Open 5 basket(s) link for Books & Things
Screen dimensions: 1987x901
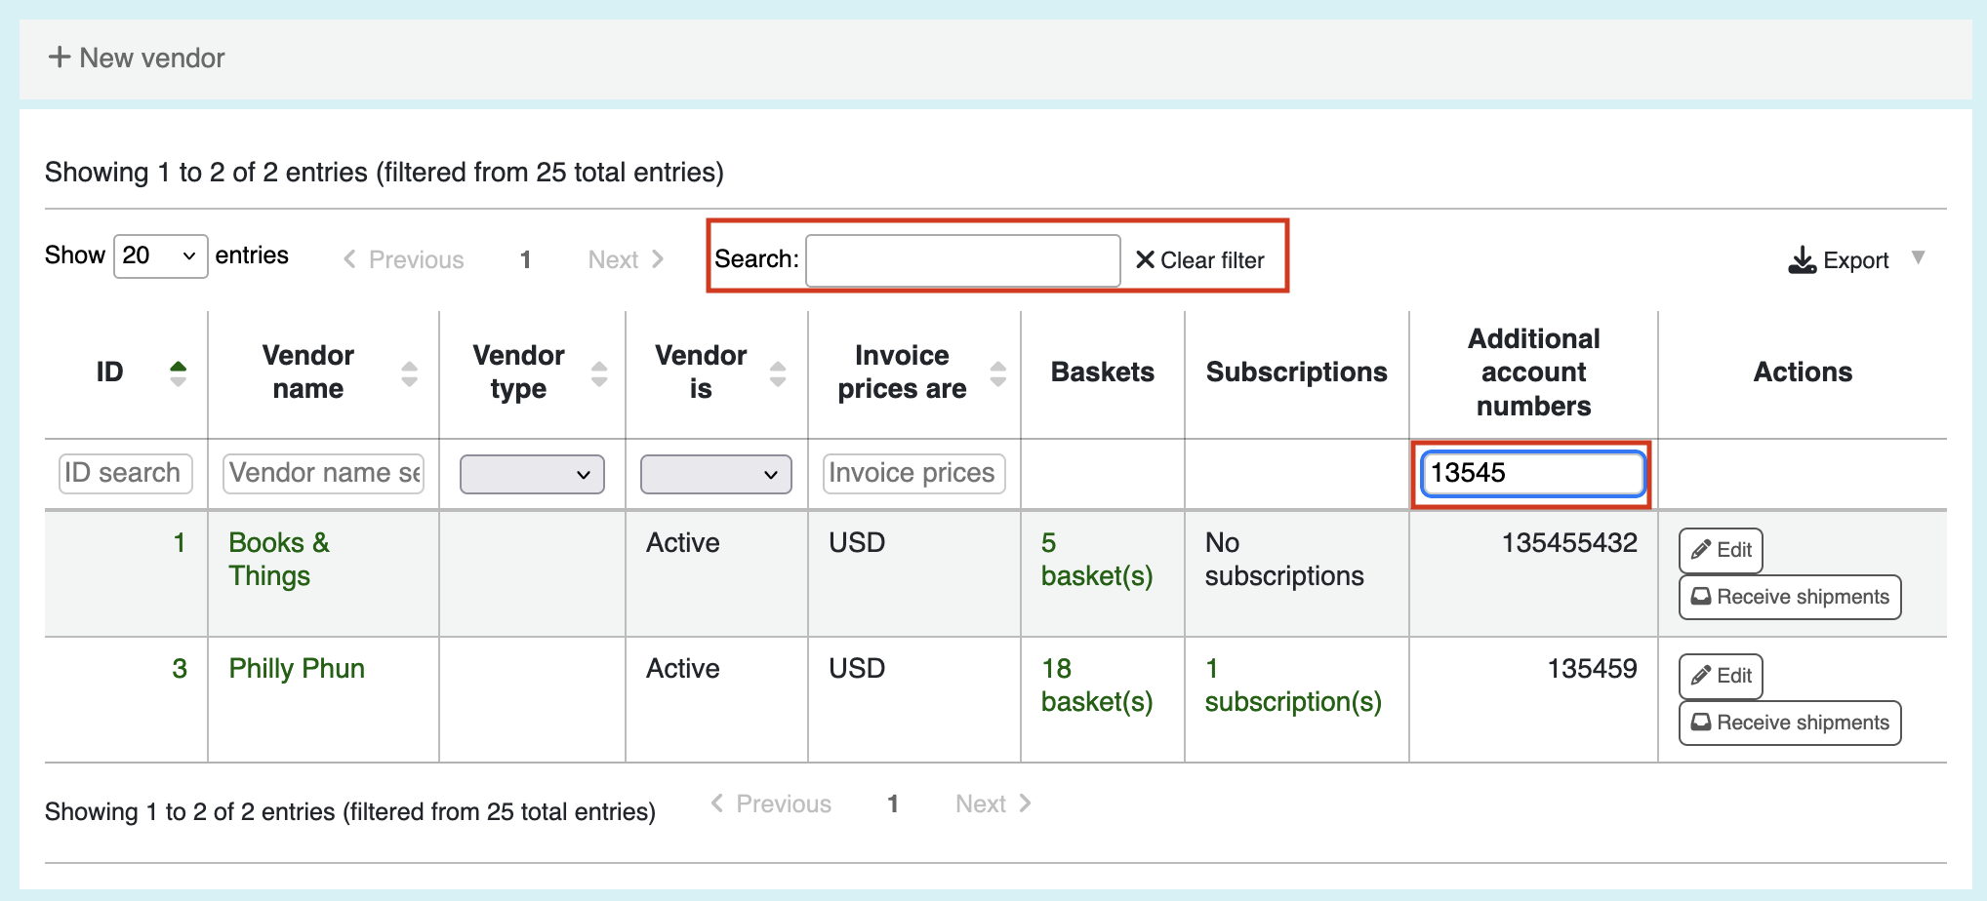[1097, 560]
